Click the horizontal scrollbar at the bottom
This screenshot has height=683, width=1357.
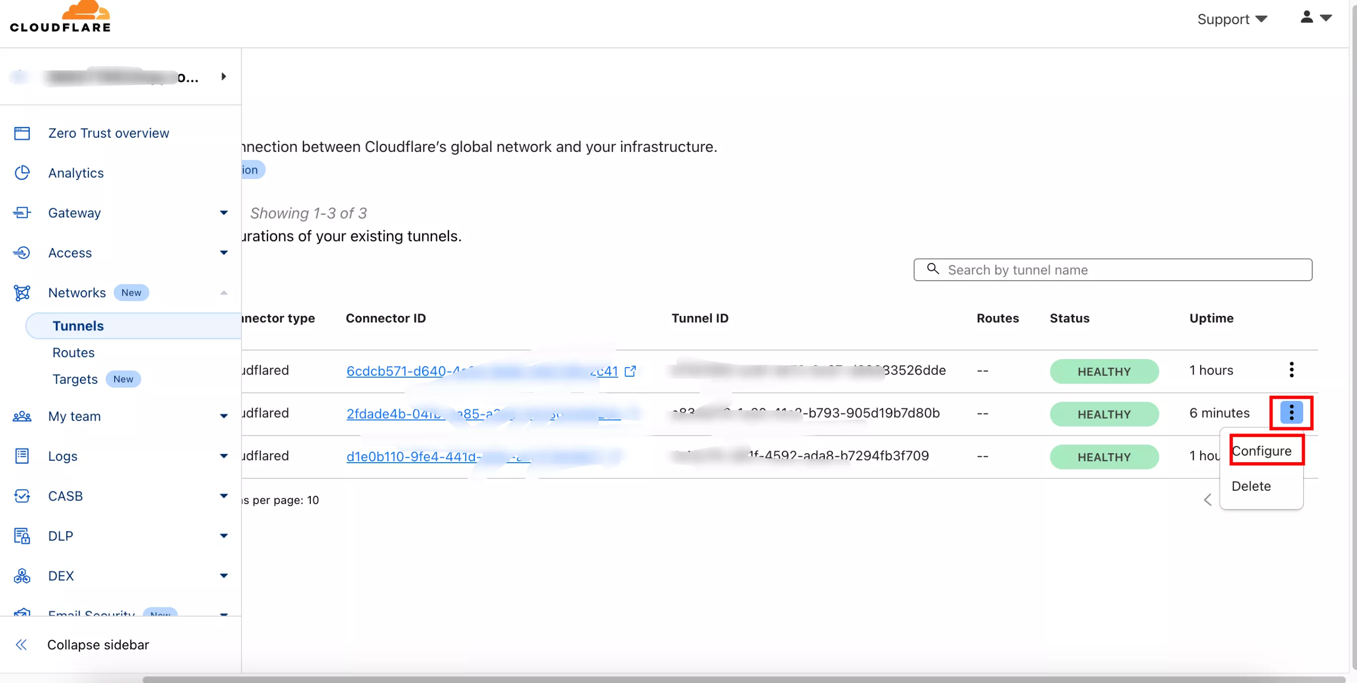pyautogui.click(x=744, y=679)
